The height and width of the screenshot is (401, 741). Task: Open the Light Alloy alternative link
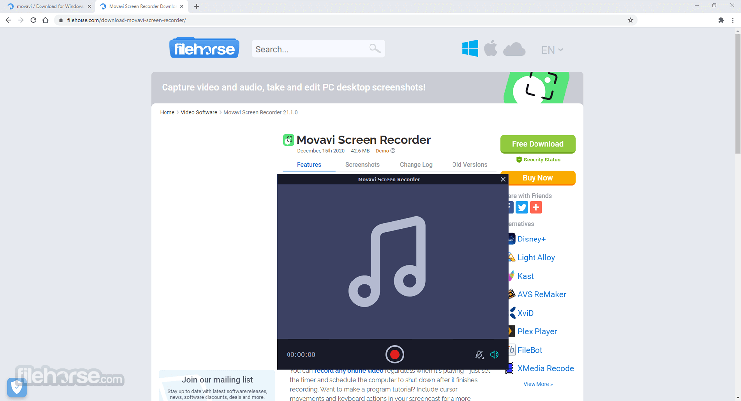coord(536,257)
